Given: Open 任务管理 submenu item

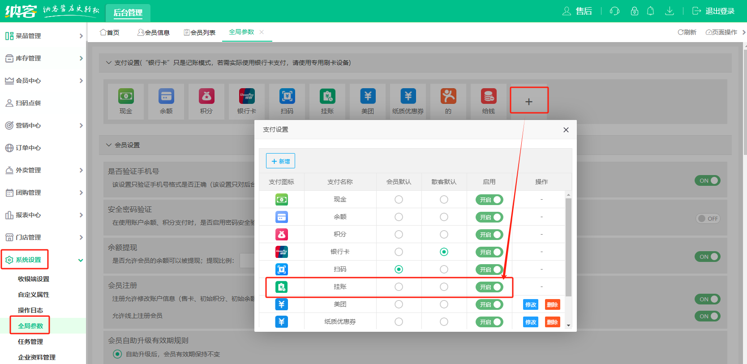Looking at the screenshot, I should pos(30,342).
